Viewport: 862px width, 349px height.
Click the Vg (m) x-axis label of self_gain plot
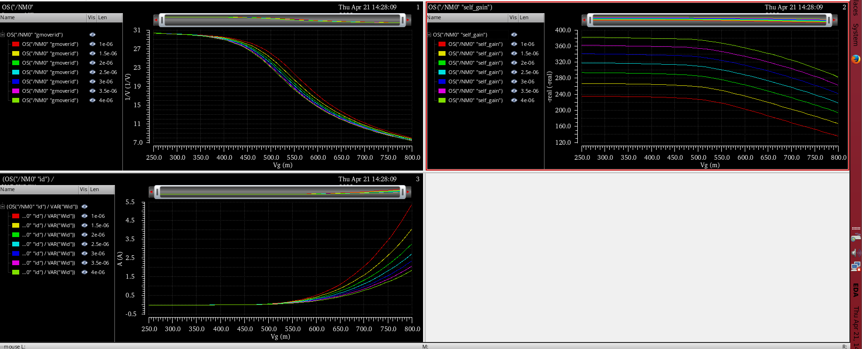pos(710,165)
